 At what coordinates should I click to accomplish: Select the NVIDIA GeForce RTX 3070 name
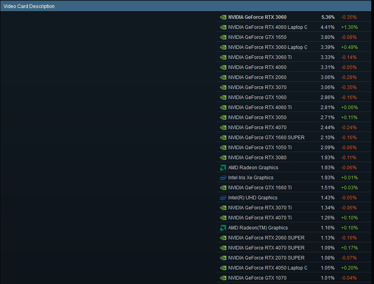(x=257, y=87)
